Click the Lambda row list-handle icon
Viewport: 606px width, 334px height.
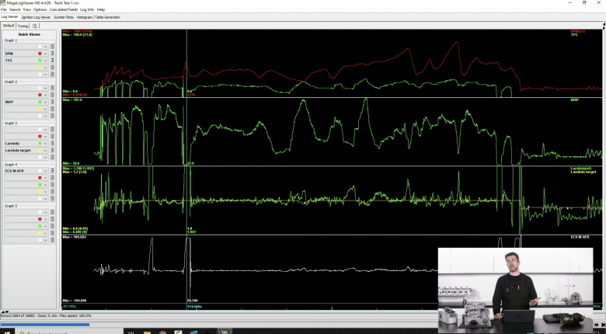coord(52,144)
